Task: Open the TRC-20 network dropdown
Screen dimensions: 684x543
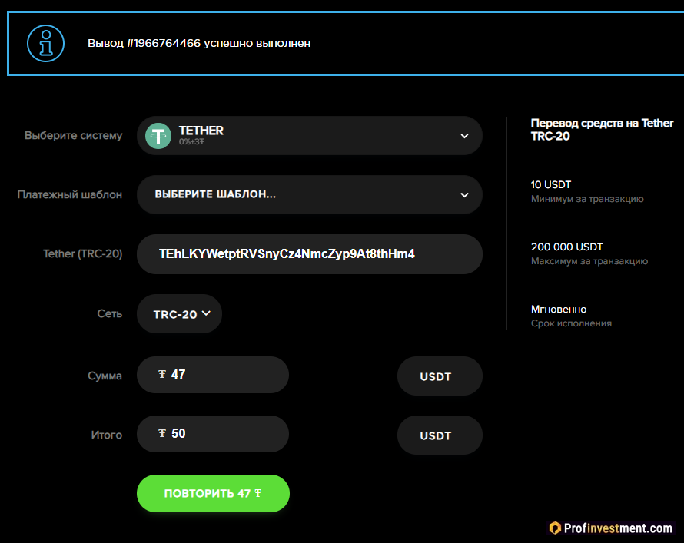Action: point(179,314)
